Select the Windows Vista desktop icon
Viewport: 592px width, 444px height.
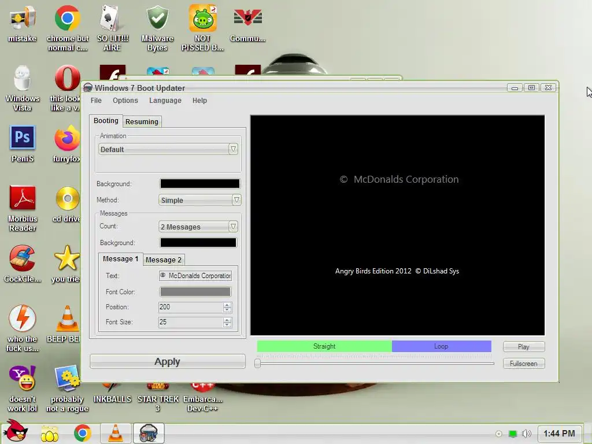[x=23, y=88]
